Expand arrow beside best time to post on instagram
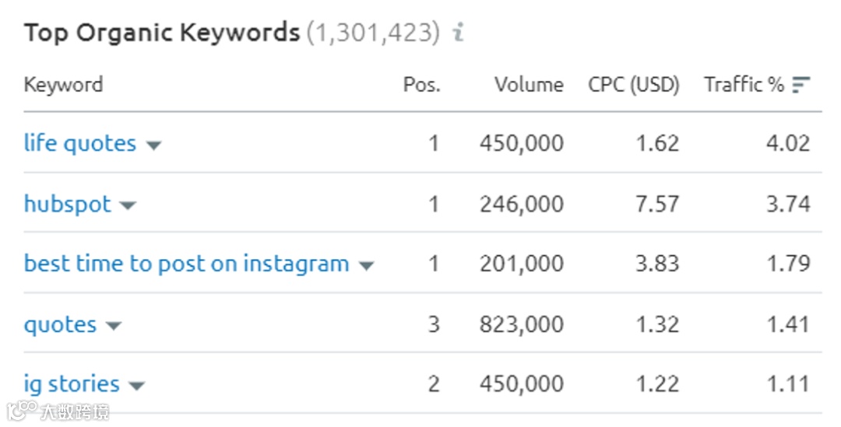Viewport: 841px width, 427px height. pyautogui.click(x=366, y=265)
